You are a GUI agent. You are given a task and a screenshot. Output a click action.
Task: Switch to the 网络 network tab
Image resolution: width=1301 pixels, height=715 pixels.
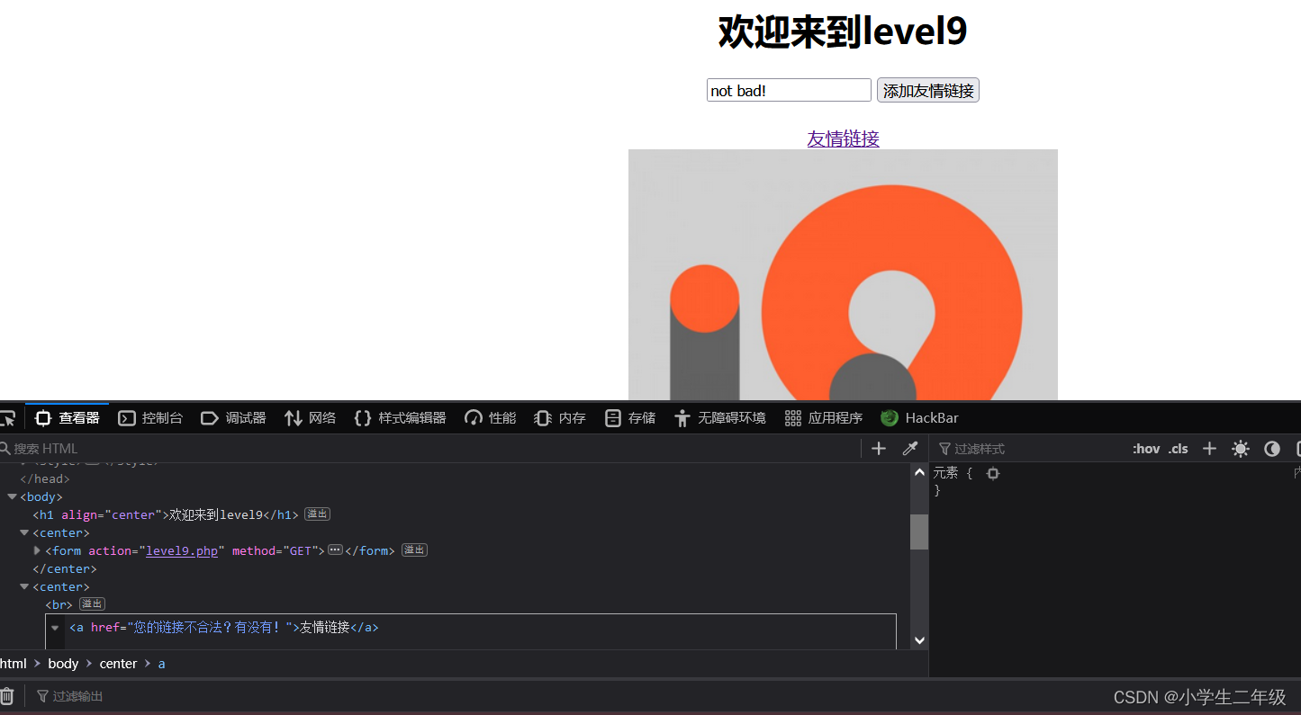[x=310, y=418]
